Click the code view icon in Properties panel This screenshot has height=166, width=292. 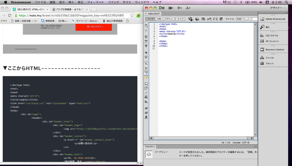tap(149, 154)
